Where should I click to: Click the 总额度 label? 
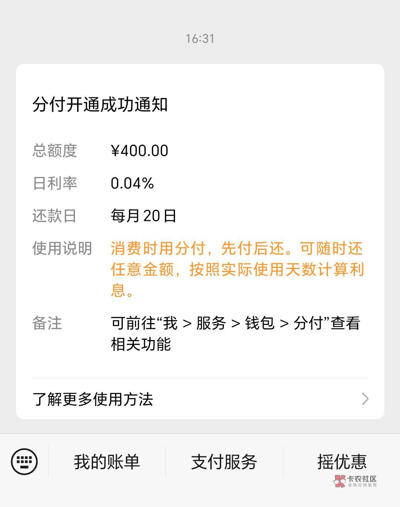pyautogui.click(x=54, y=151)
